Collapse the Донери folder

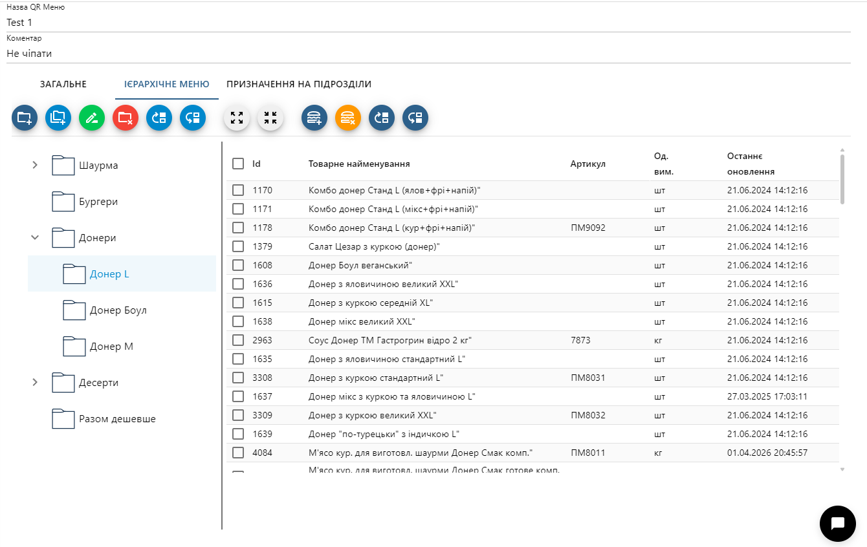click(35, 238)
